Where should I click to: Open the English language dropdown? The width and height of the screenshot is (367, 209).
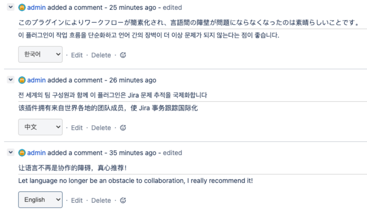(x=40, y=200)
